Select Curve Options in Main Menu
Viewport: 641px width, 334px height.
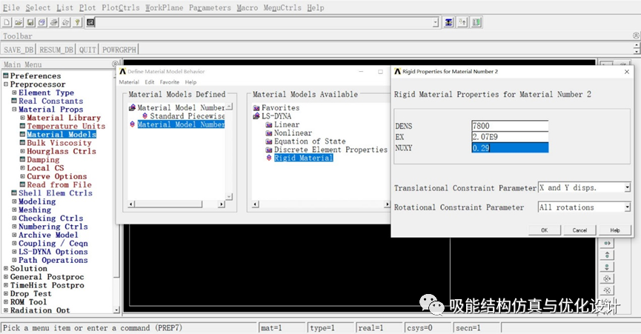pos(57,176)
